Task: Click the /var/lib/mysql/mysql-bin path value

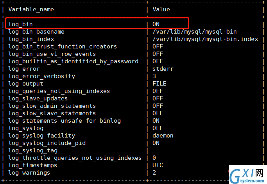Action: pyautogui.click(x=194, y=32)
